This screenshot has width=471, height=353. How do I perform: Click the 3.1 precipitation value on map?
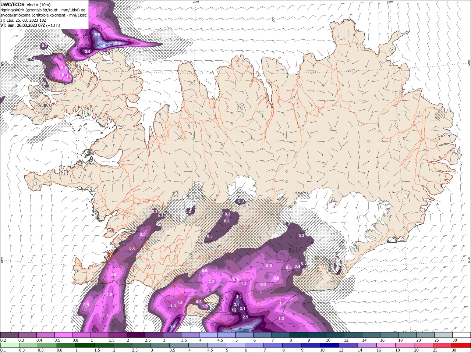coord(242,309)
